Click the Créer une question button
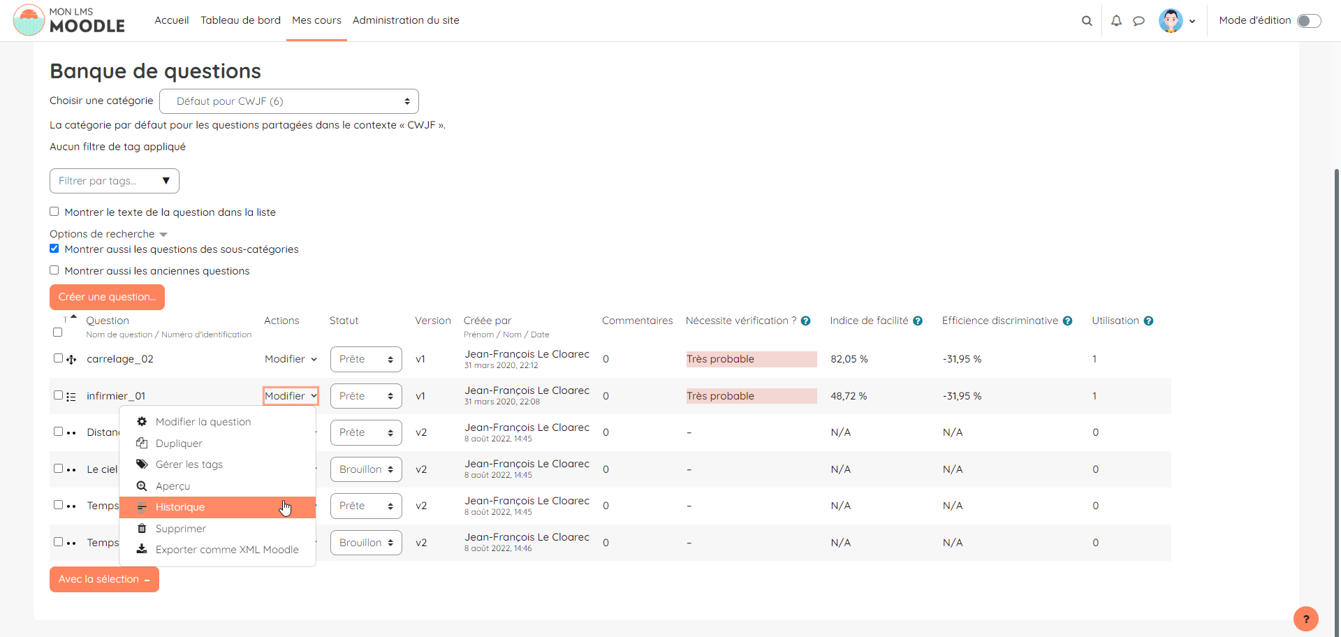The image size is (1341, 637). [x=107, y=297]
